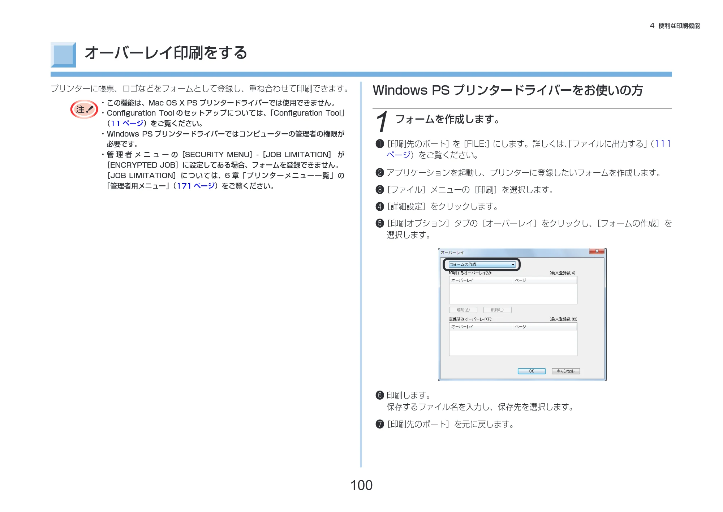The width and height of the screenshot is (723, 512).
Task: Click the blue square icon beside the page title
Action: 63,55
